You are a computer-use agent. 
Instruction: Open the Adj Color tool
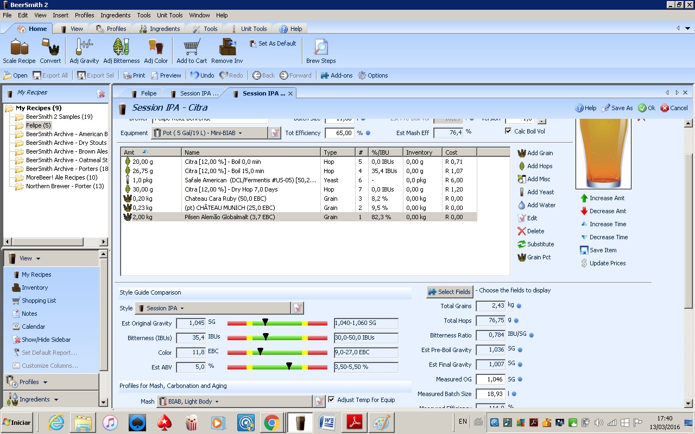coord(156,51)
